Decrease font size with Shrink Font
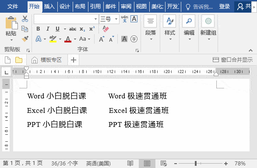This screenshot has width=257, height=168. pyautogui.click(x=112, y=39)
